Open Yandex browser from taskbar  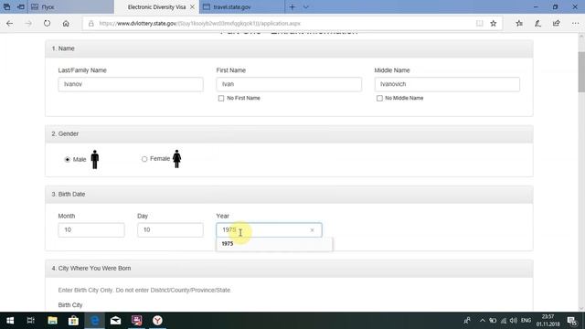158,321
